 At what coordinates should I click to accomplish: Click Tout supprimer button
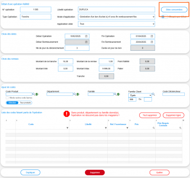pos(150,115)
